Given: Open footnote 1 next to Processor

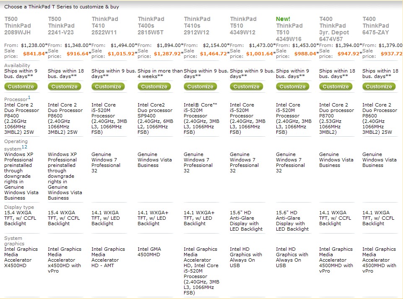Looking at the screenshot, I should 29,97.
